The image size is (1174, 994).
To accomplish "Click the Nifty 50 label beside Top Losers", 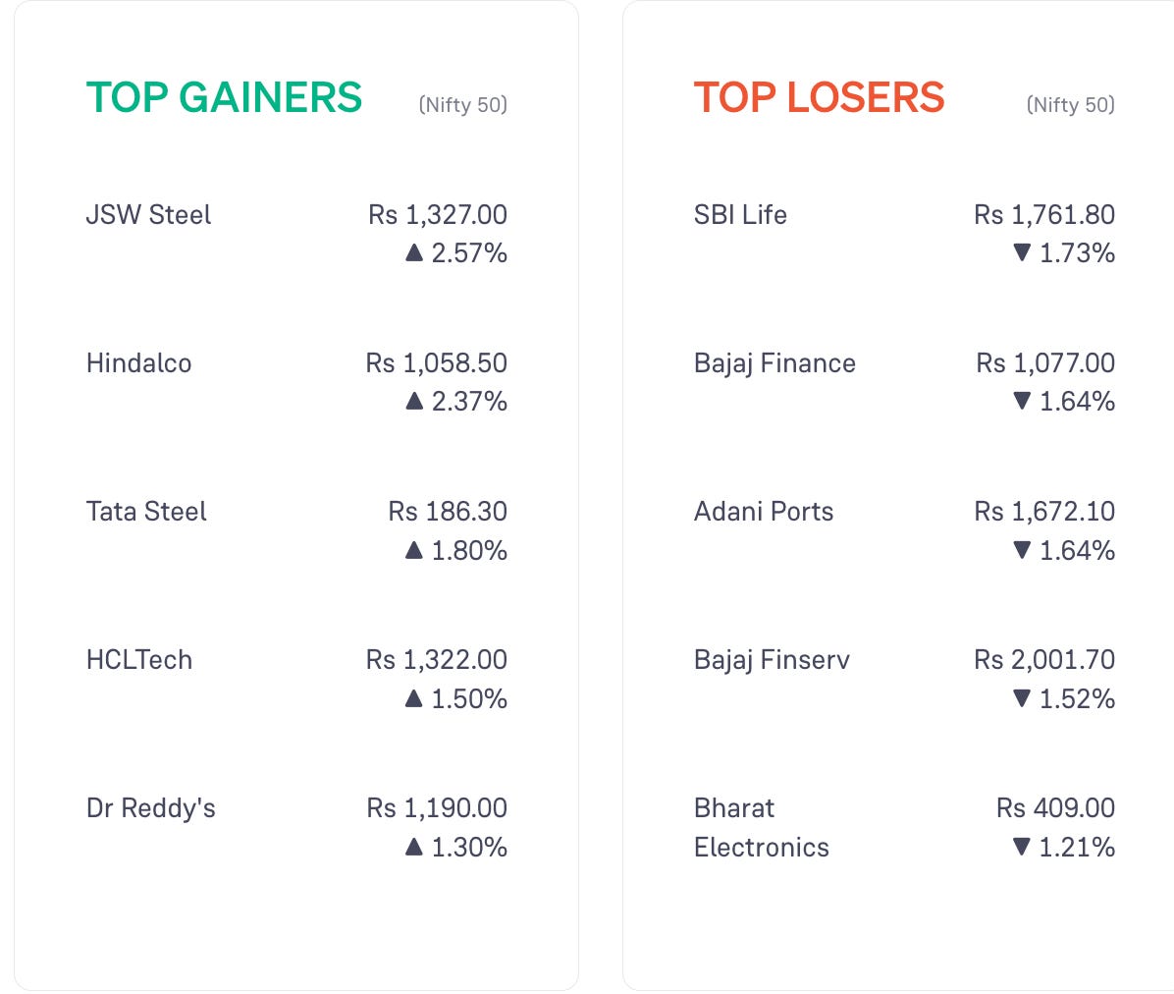I will (x=1071, y=105).
